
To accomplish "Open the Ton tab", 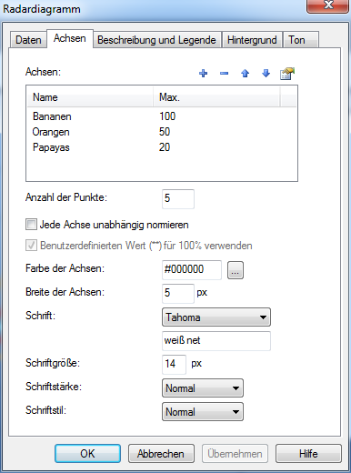I will [x=301, y=40].
